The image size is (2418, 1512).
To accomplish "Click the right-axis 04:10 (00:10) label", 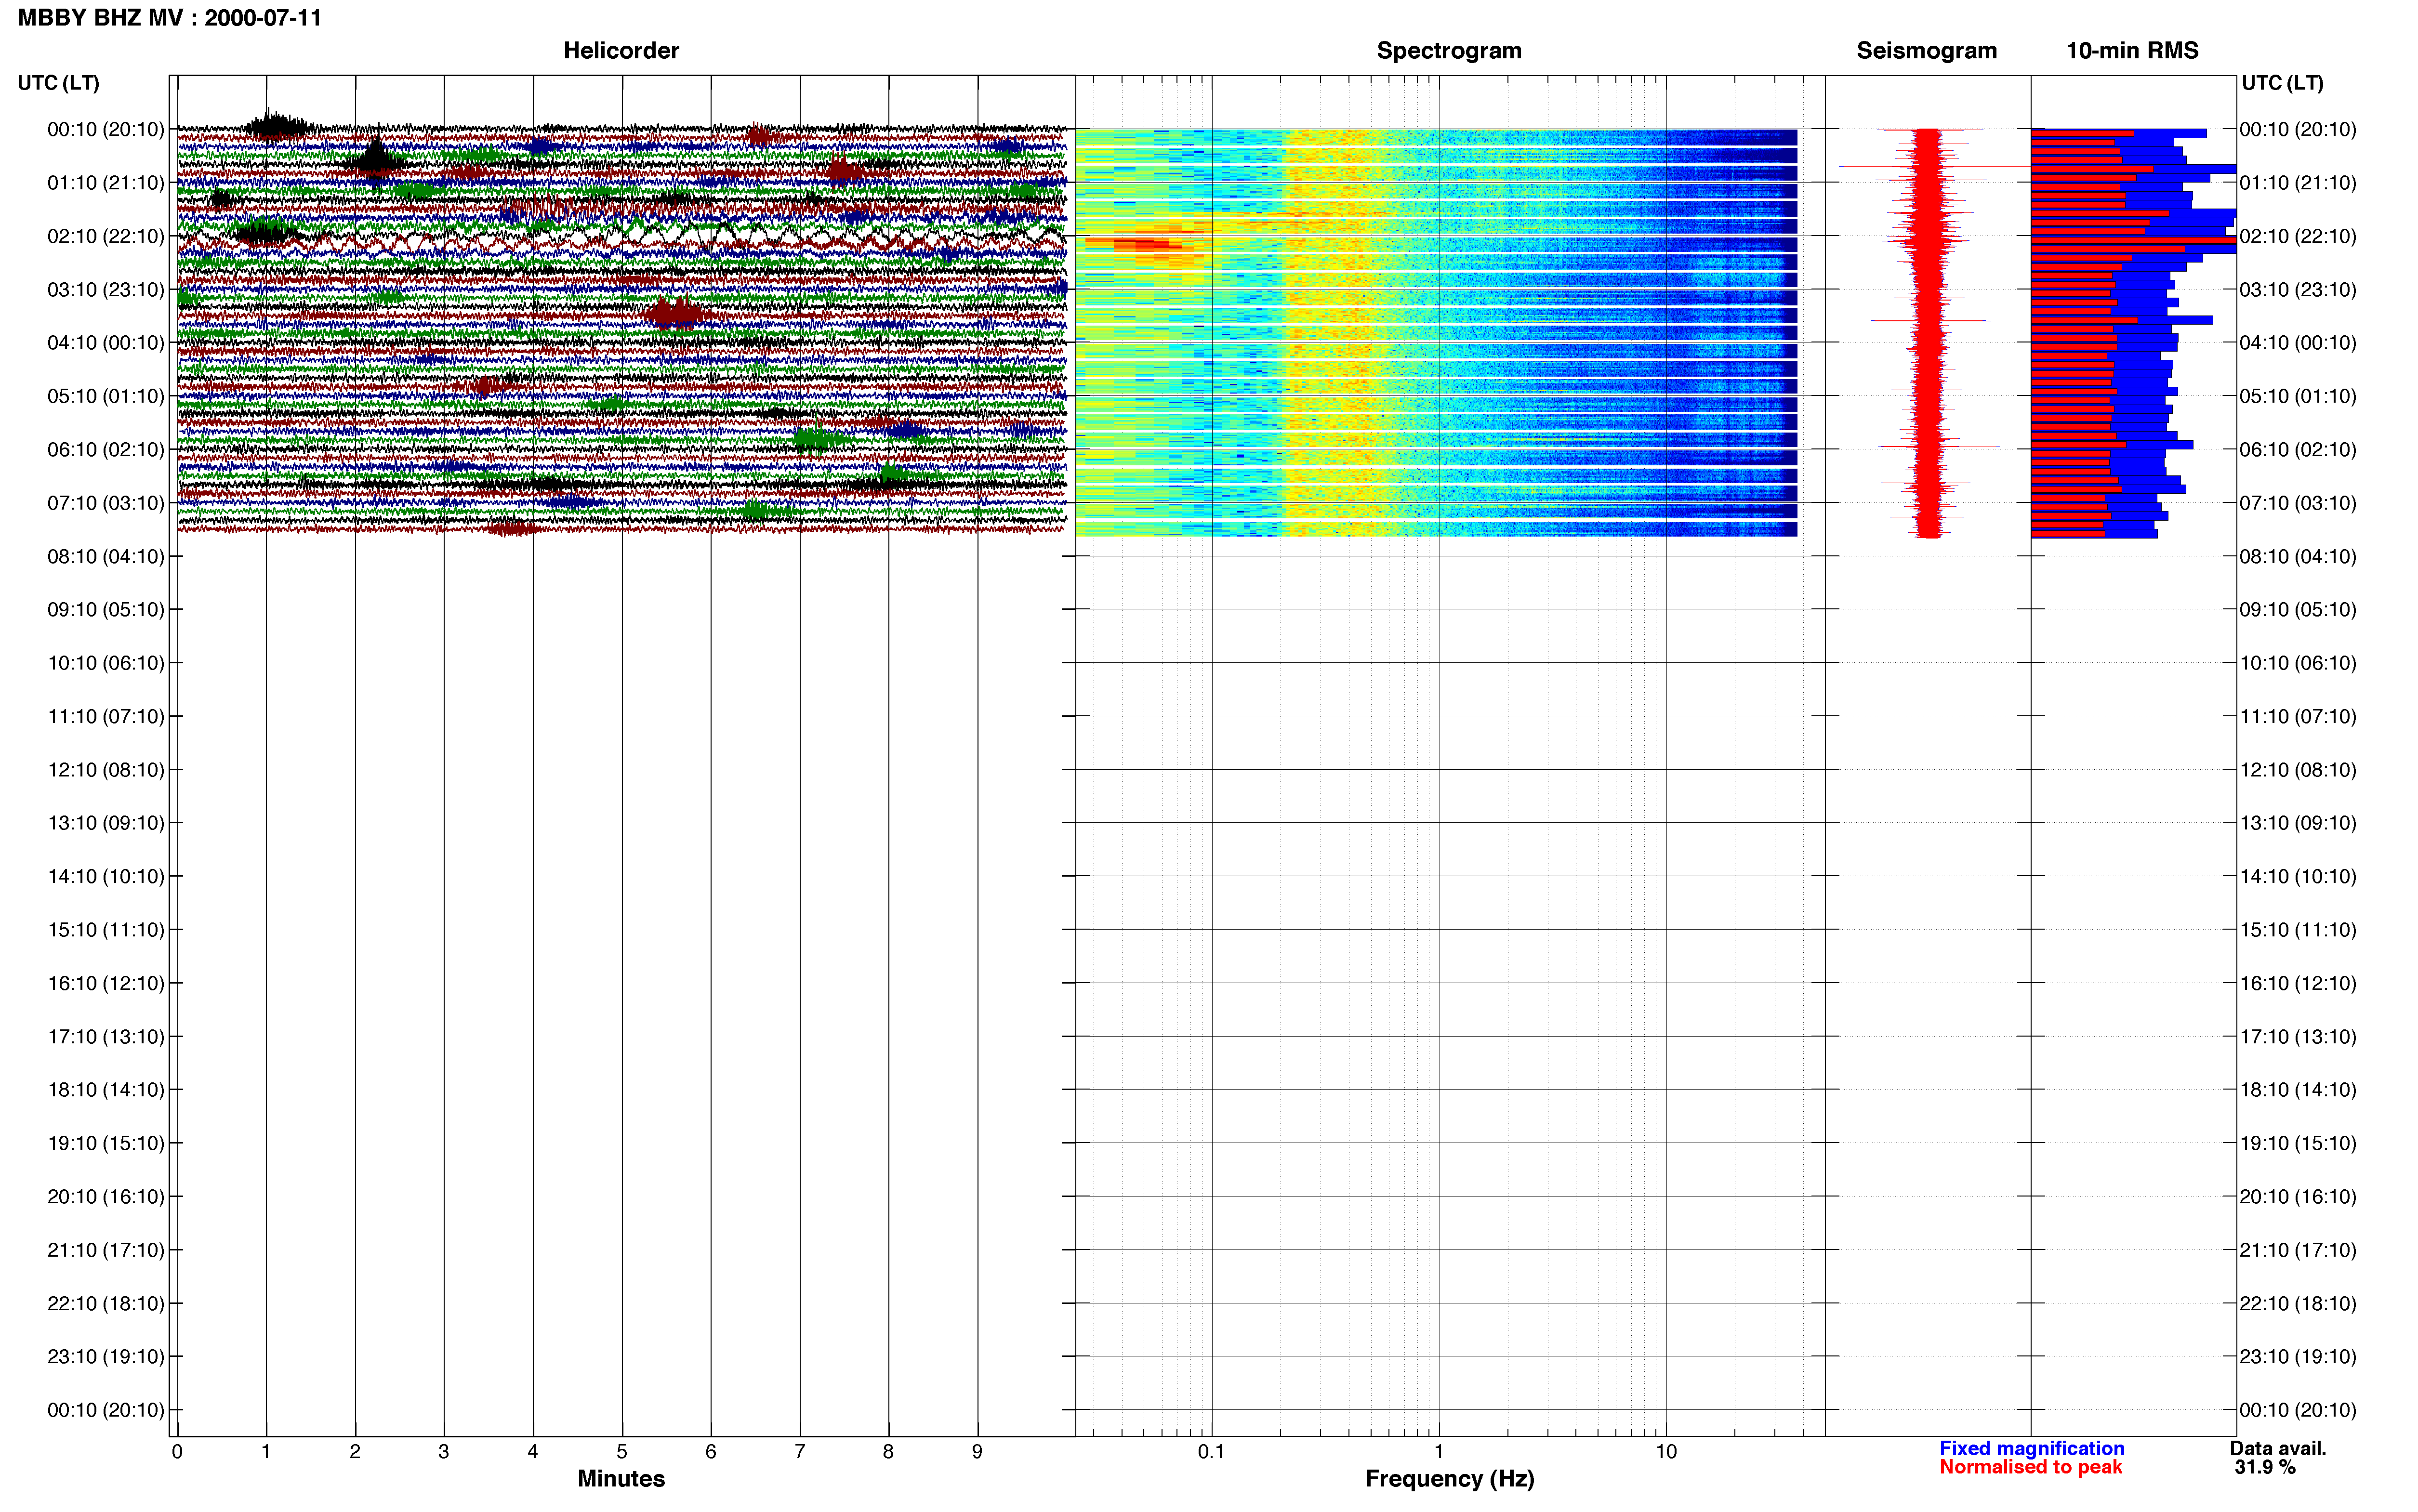I will coord(2298,343).
